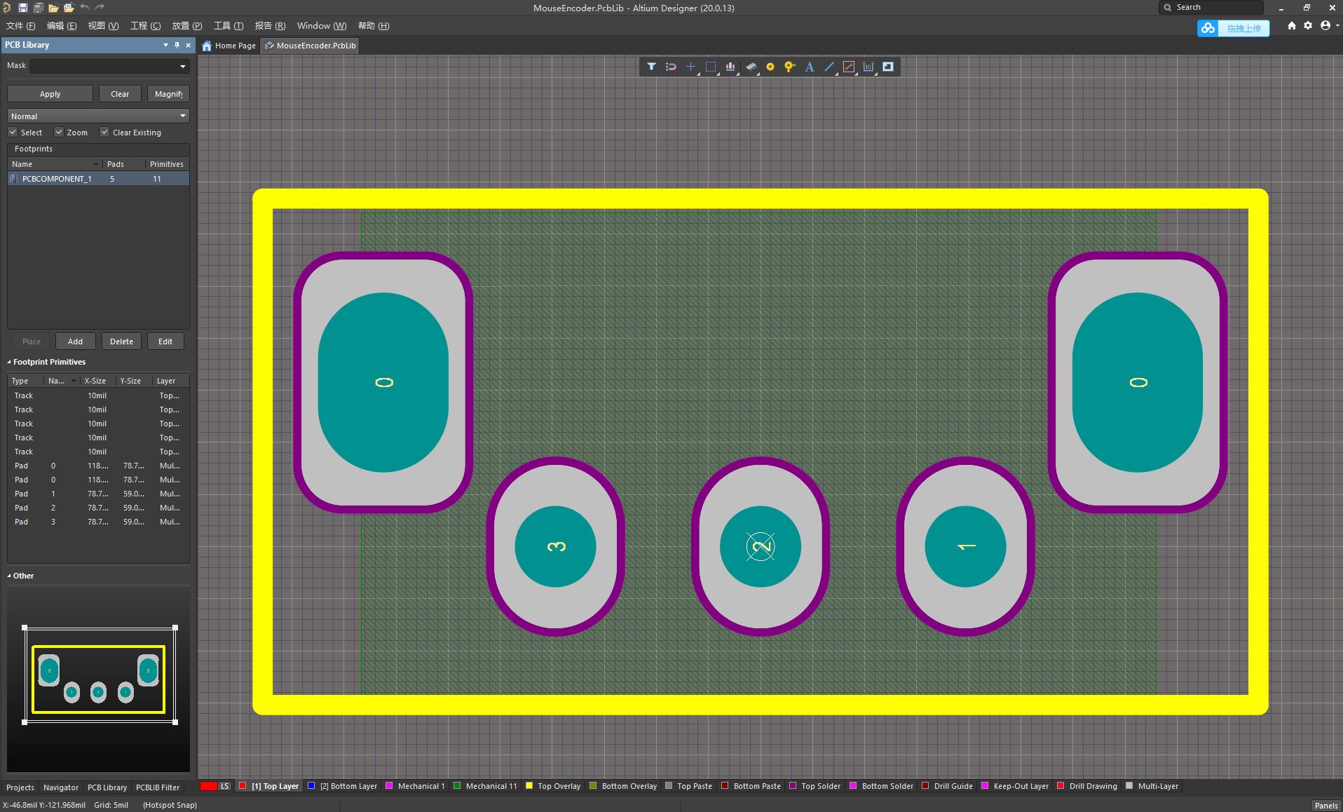This screenshot has height=812, width=1343.
Task: Open the Mask dropdown
Action: pos(109,66)
